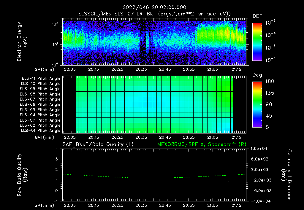Click the Electron Energy (eV) axis label
The height and width of the screenshot is (210, 304).
[x=22, y=42]
